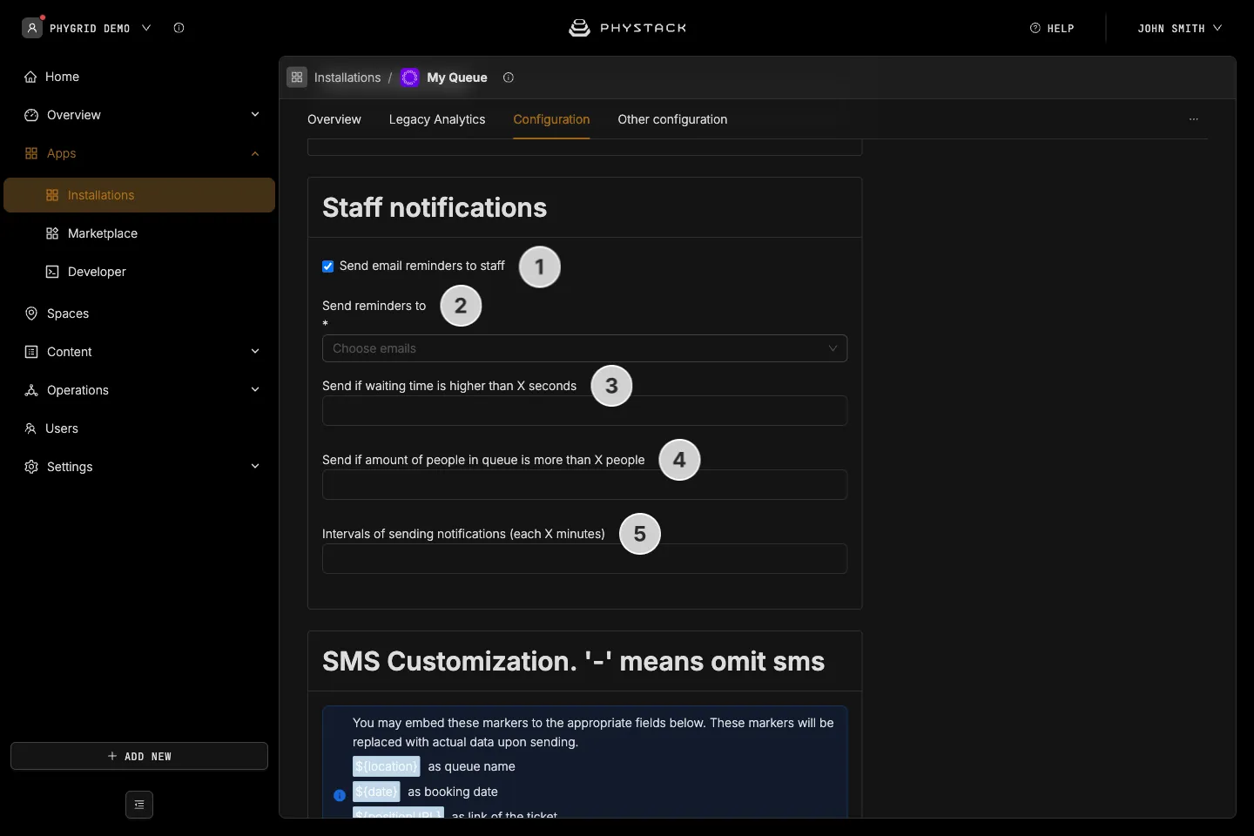Viewport: 1254px width, 836px height.
Task: Expand the Operations sidebar section
Action: (x=255, y=390)
